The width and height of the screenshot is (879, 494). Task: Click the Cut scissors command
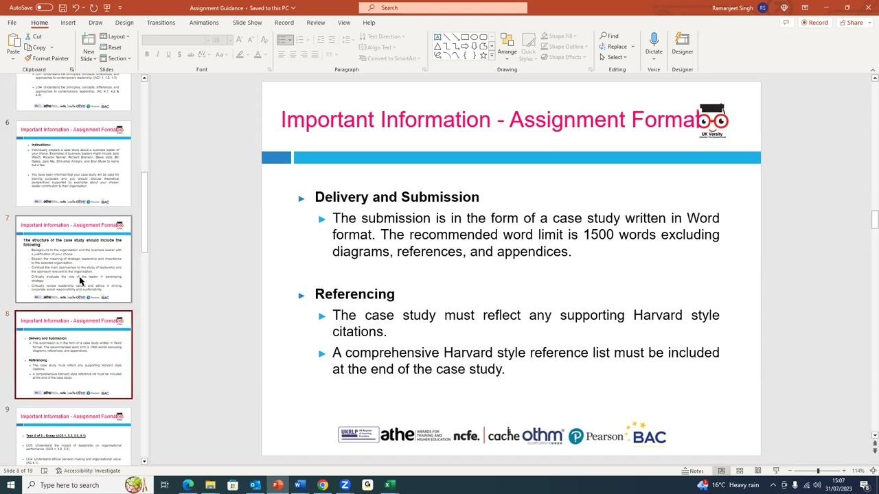tap(33, 36)
